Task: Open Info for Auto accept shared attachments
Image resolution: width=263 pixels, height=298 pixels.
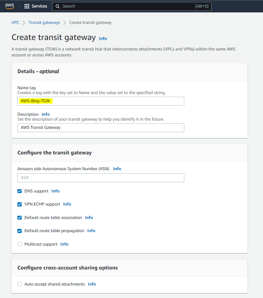Action: 92,284
